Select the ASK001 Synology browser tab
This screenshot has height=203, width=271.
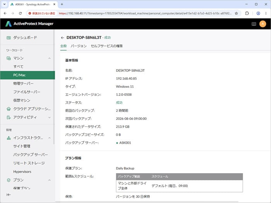(x=33, y=4)
